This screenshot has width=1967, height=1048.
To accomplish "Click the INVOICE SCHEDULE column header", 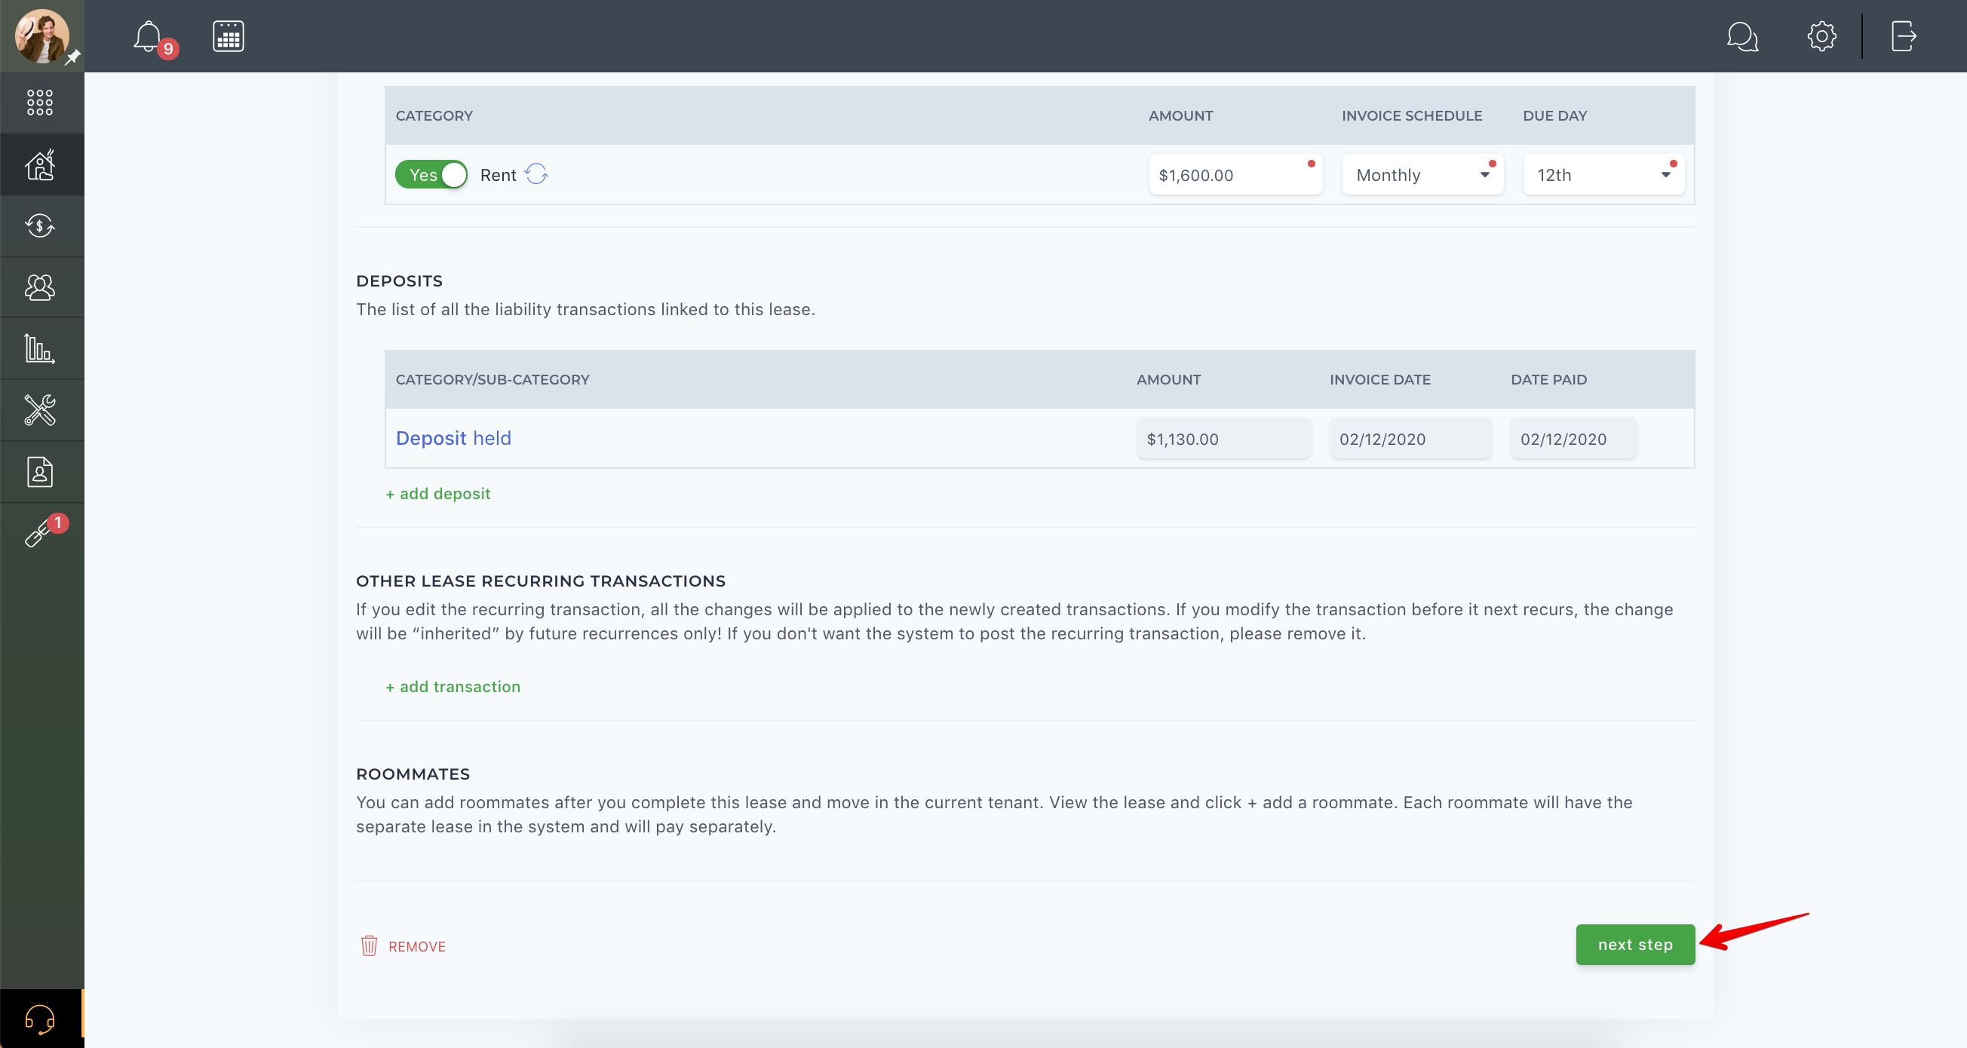I will (1412, 115).
